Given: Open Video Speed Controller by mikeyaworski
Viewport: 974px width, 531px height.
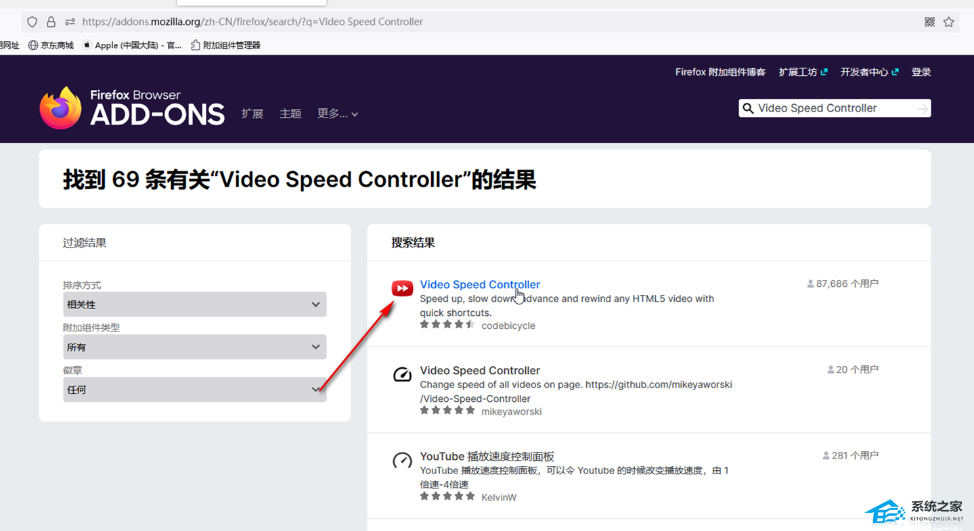Looking at the screenshot, I should (x=480, y=371).
